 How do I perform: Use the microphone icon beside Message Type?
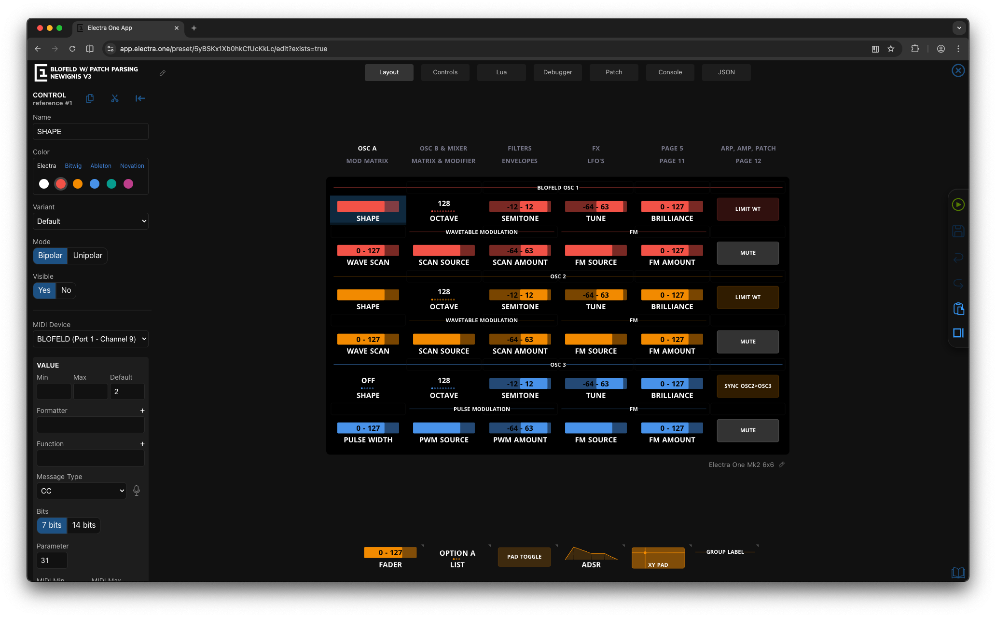point(137,491)
